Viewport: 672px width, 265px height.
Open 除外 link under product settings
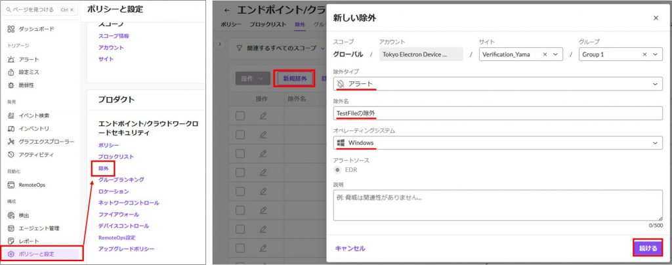click(x=104, y=169)
